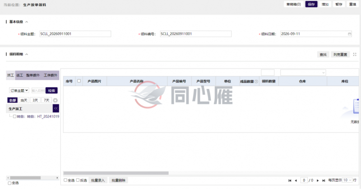Open the 订单主题 dropdown
This screenshot has width=361, height=189.
tap(19, 91)
